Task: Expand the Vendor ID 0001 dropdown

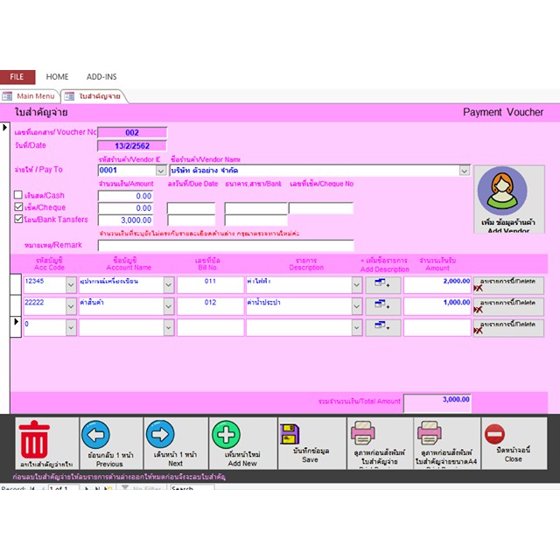Action: click(x=160, y=171)
